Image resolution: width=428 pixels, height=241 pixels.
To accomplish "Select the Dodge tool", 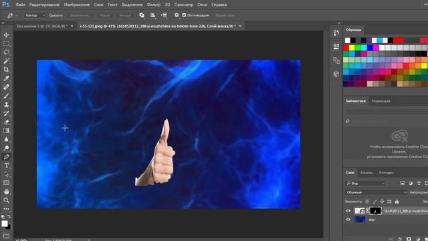I will pyautogui.click(x=6, y=148).
